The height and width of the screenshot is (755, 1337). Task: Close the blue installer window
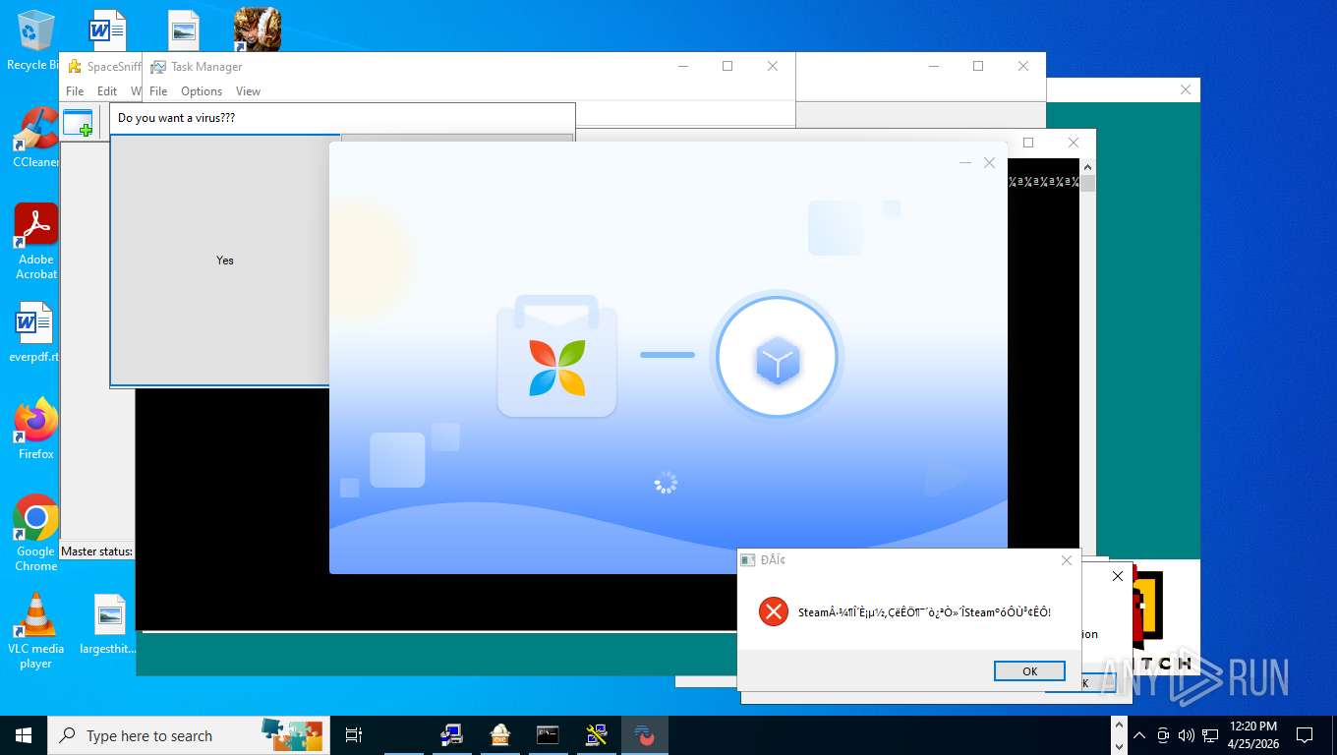pos(989,163)
